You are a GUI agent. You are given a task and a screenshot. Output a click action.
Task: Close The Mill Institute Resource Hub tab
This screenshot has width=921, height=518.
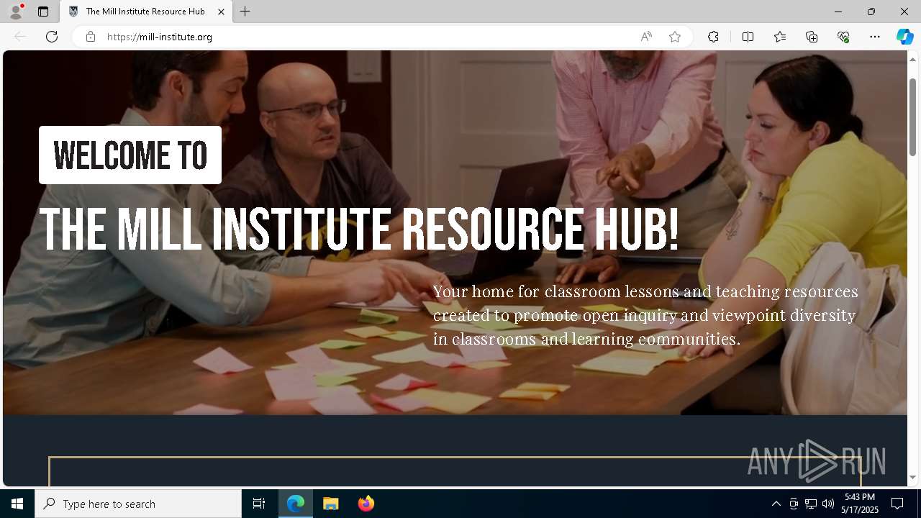[x=222, y=12]
